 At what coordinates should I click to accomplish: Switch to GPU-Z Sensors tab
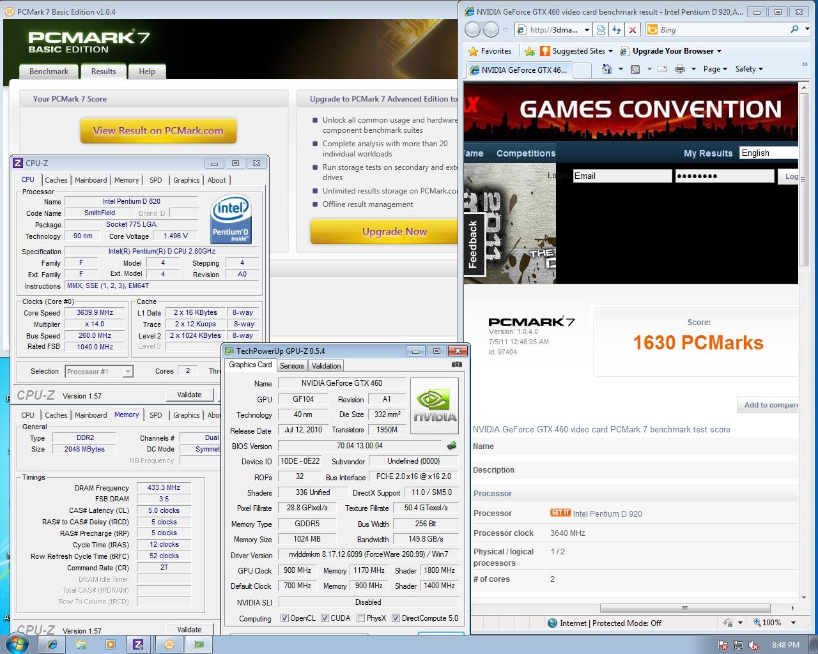pos(291,366)
